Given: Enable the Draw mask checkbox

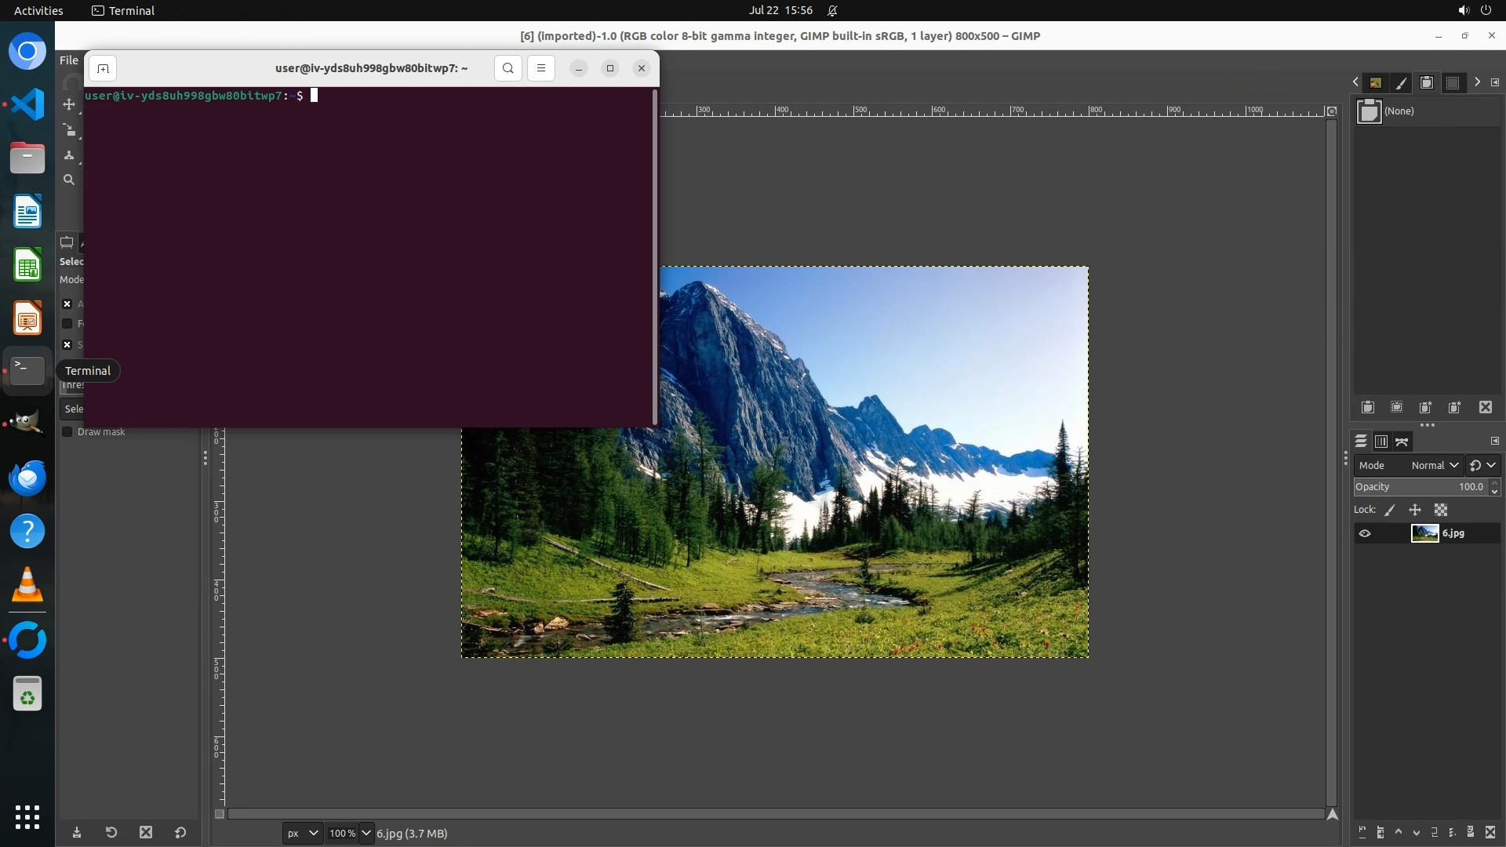Looking at the screenshot, I should coord(67,432).
